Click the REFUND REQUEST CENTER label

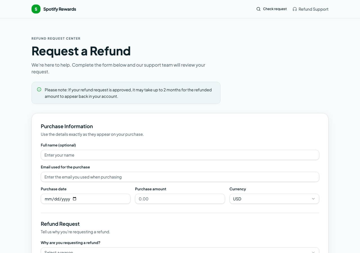56,39
